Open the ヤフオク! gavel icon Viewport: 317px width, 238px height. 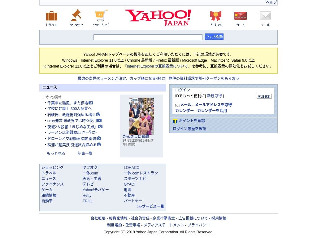(76, 15)
